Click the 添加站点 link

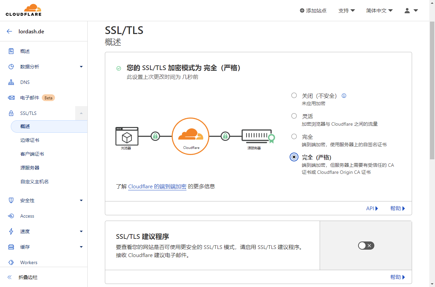point(313,10)
